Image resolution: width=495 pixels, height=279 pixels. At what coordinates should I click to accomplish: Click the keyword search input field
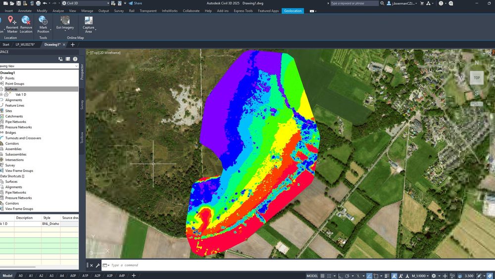click(x=354, y=3)
